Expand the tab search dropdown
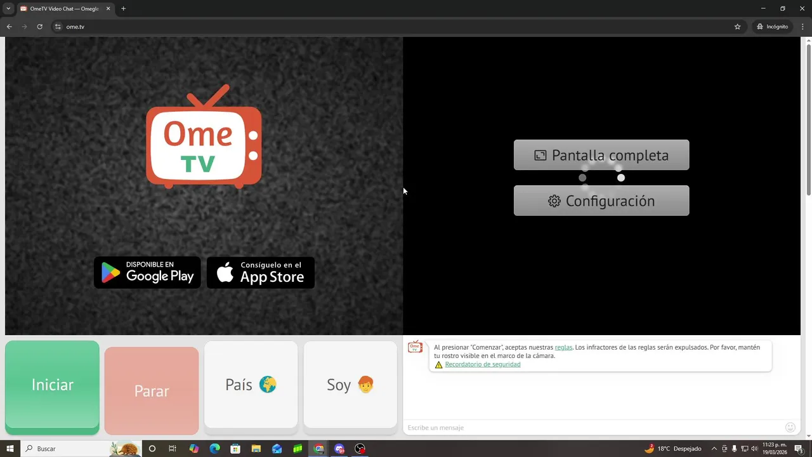 pos(8,9)
